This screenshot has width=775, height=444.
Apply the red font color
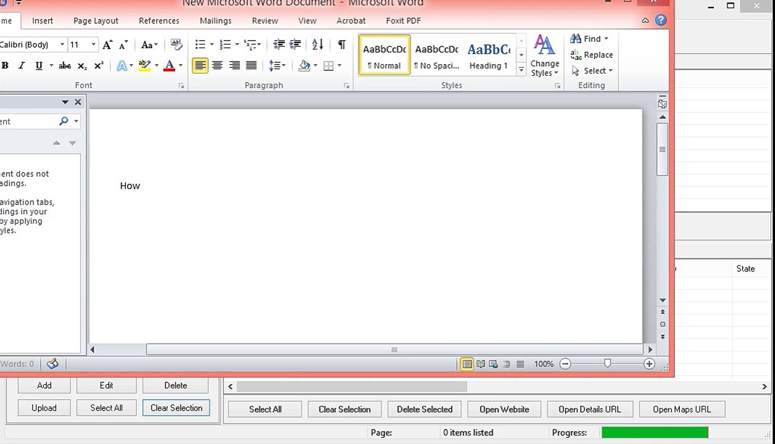point(170,65)
